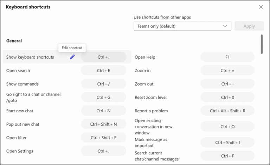Select the Ctrl + E shortcut for Open search
Screen dimensions: 270x165
pos(103,71)
